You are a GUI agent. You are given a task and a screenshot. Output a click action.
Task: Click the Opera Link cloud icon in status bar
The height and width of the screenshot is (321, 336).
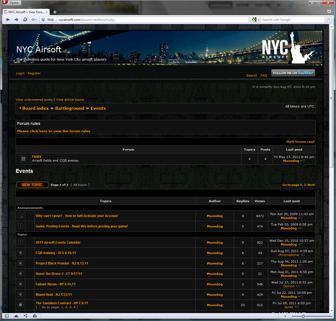[16, 316]
